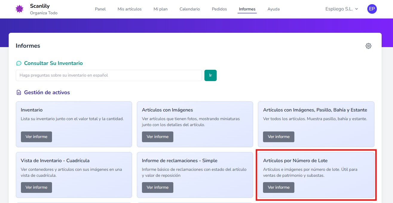This screenshot has height=203, width=393.
Task: Go to Mis artículos
Action: click(129, 9)
